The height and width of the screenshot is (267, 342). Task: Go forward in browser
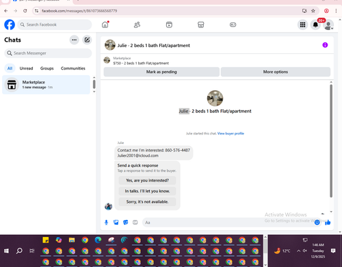(15, 11)
